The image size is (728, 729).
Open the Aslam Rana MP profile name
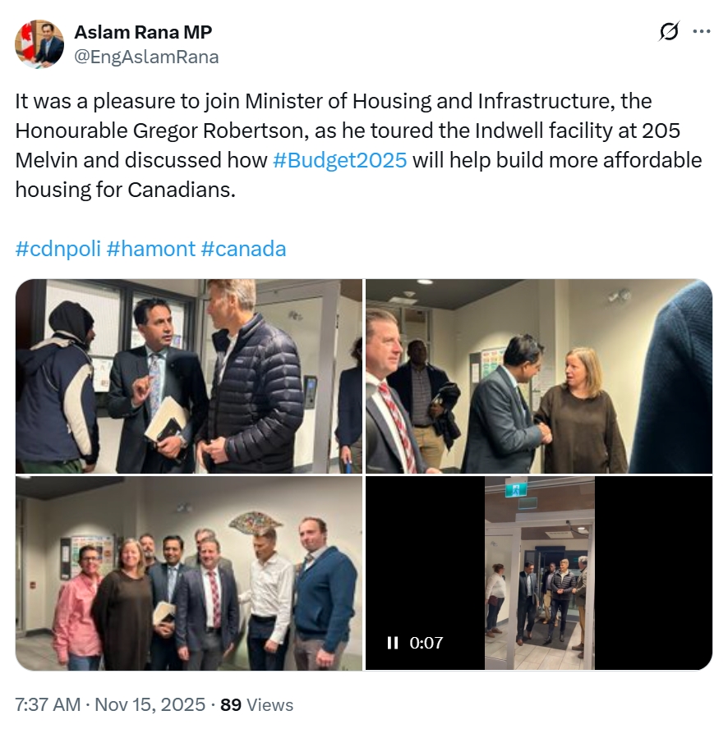point(143,32)
